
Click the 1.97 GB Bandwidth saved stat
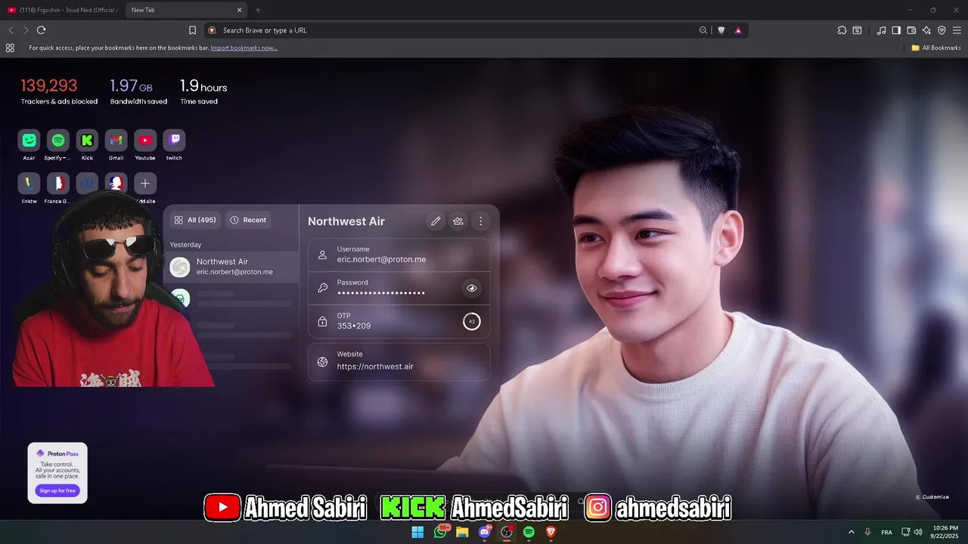[138, 91]
